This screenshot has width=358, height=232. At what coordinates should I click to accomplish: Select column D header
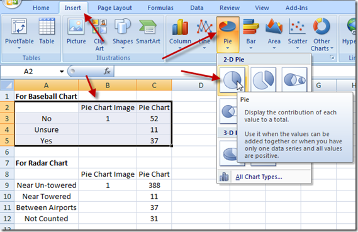(x=201, y=86)
